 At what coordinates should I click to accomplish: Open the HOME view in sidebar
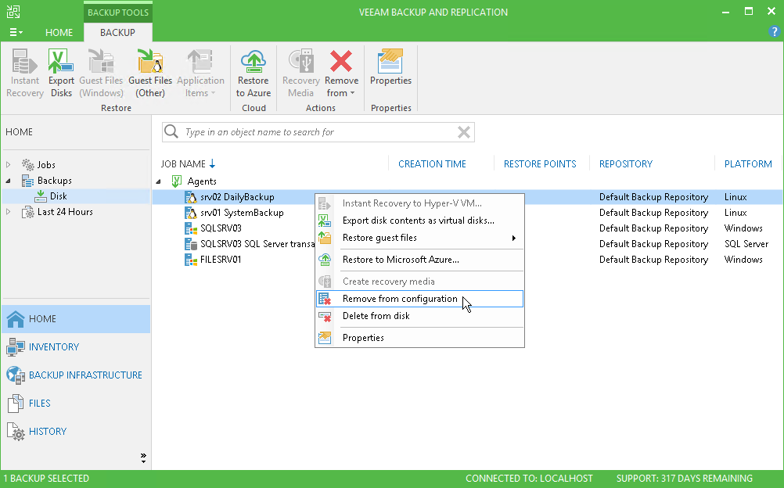[x=76, y=319]
